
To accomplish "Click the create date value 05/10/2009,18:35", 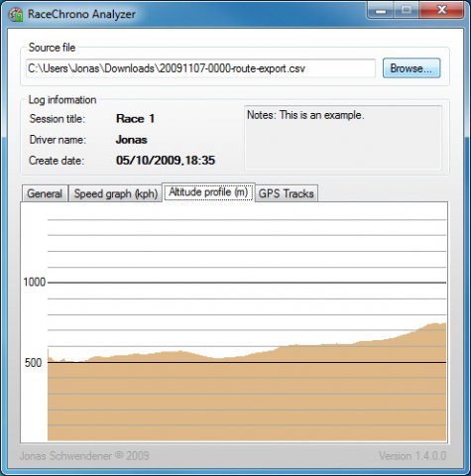I will pos(166,161).
